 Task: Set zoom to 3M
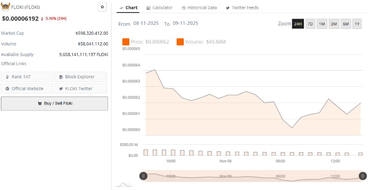(x=333, y=24)
